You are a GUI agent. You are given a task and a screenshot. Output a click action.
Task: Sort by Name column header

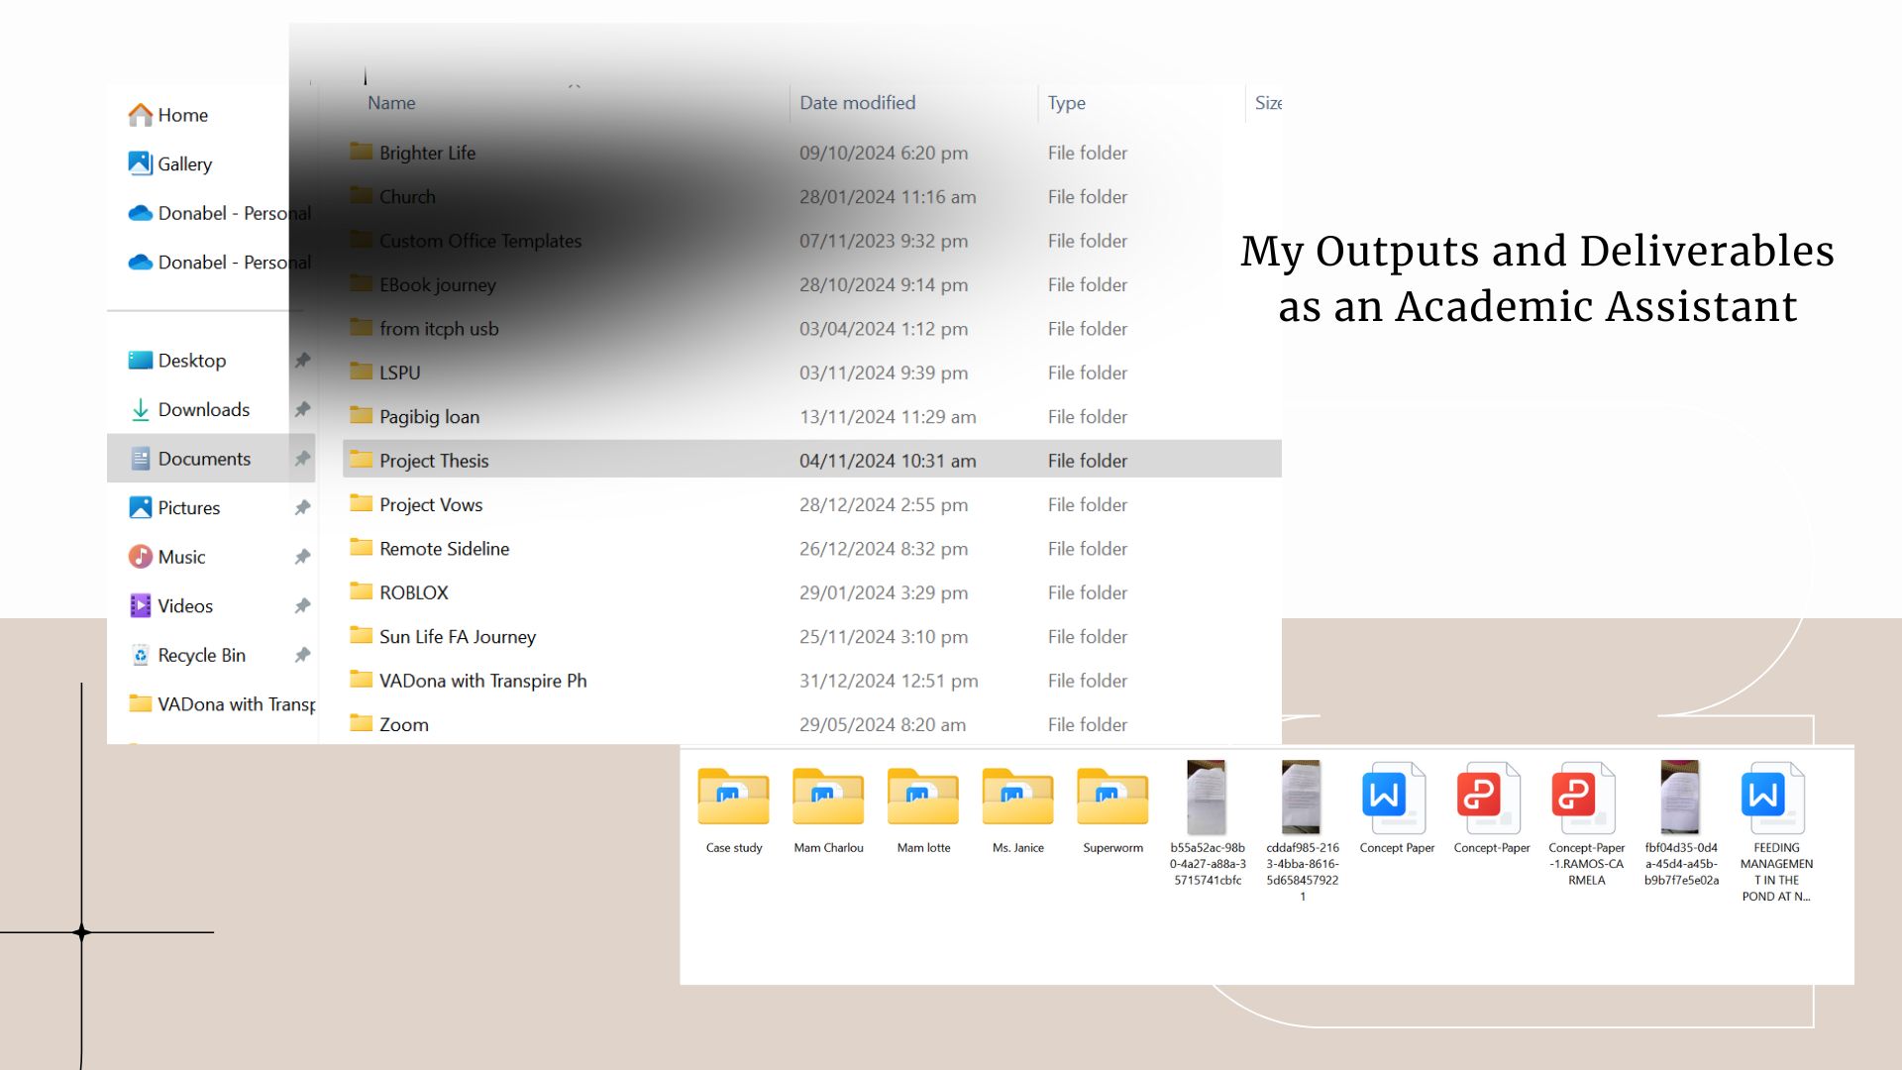click(x=391, y=103)
